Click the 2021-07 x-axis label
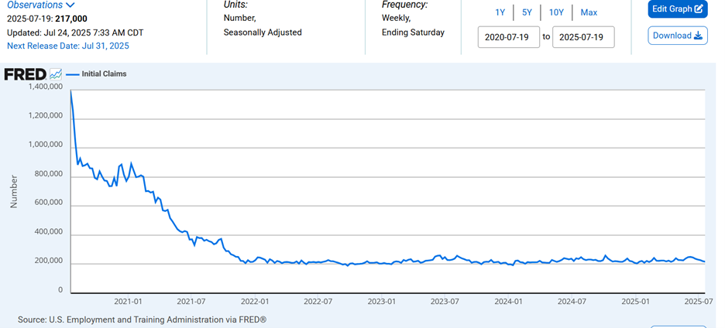The width and height of the screenshot is (725, 328). pos(191,302)
